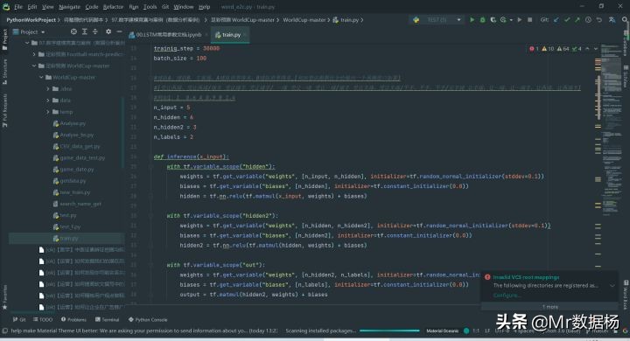630x341 pixels.
Task: Go to next highlighted error arrow
Action: pos(596,49)
